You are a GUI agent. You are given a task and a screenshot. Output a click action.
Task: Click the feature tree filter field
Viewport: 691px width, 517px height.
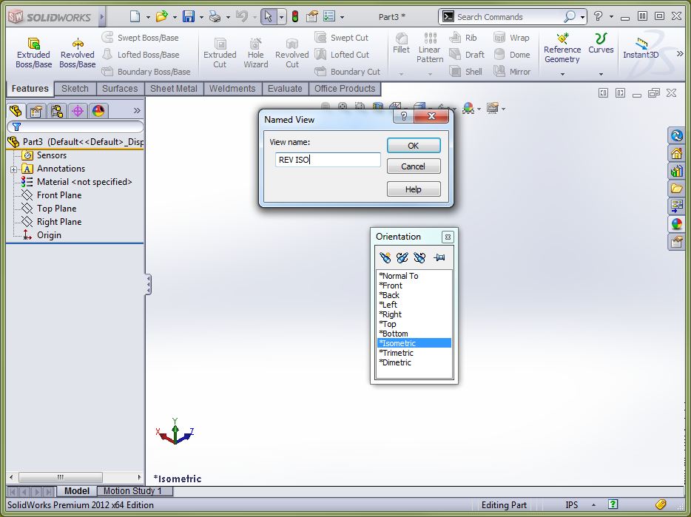(x=75, y=127)
